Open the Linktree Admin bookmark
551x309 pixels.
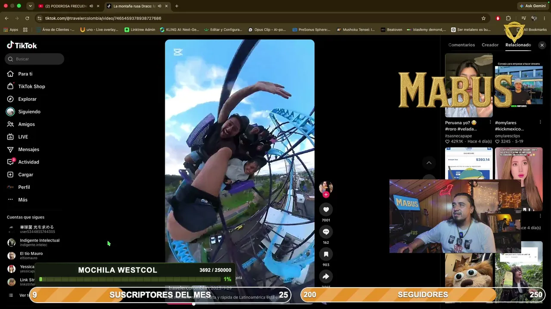(140, 30)
